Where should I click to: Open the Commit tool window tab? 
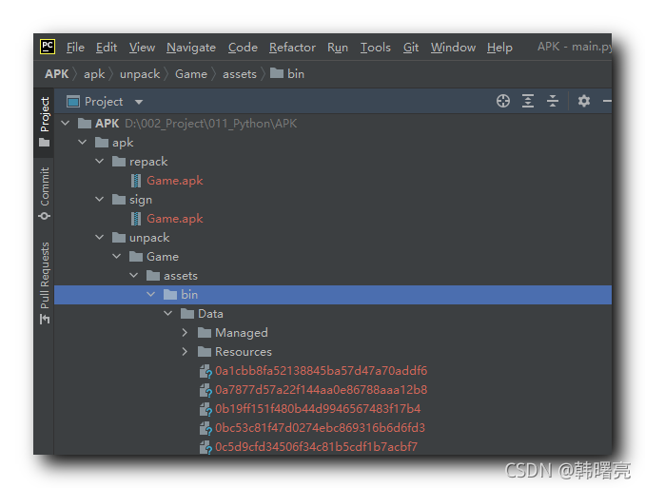tap(44, 193)
